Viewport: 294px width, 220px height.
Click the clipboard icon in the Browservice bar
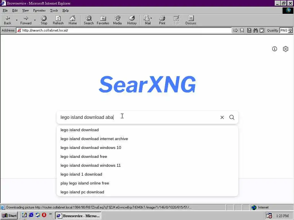pos(262,30)
